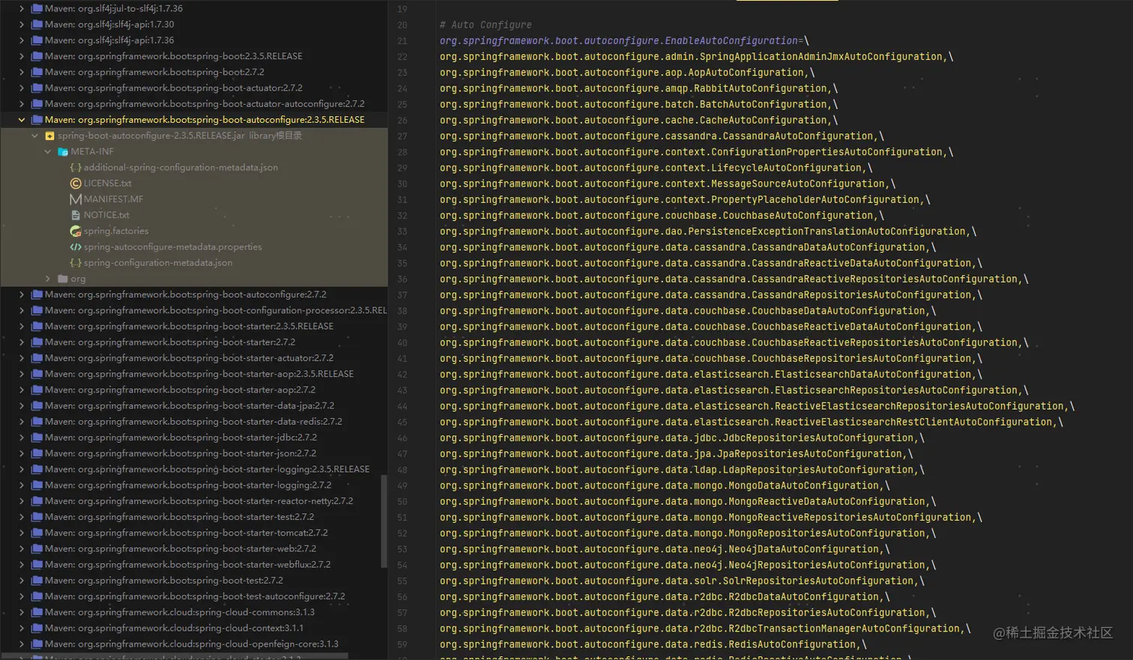Select spring-boot-actuator-autoconfigure:2.7.2 library
Image resolution: width=1133 pixels, height=660 pixels.
click(205, 103)
